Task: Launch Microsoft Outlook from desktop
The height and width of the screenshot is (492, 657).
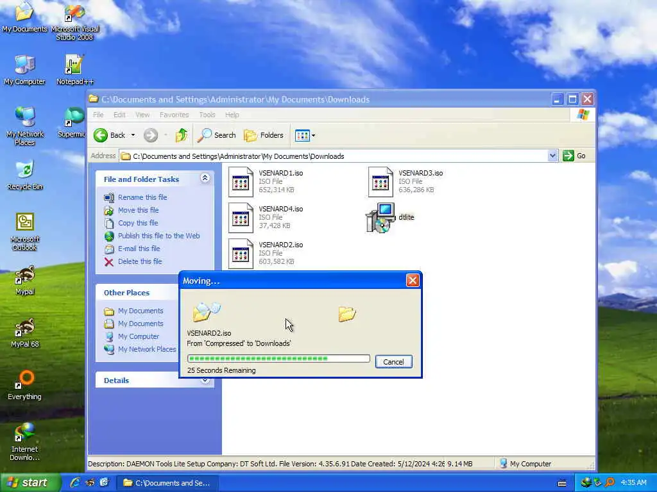Action: pyautogui.click(x=24, y=231)
